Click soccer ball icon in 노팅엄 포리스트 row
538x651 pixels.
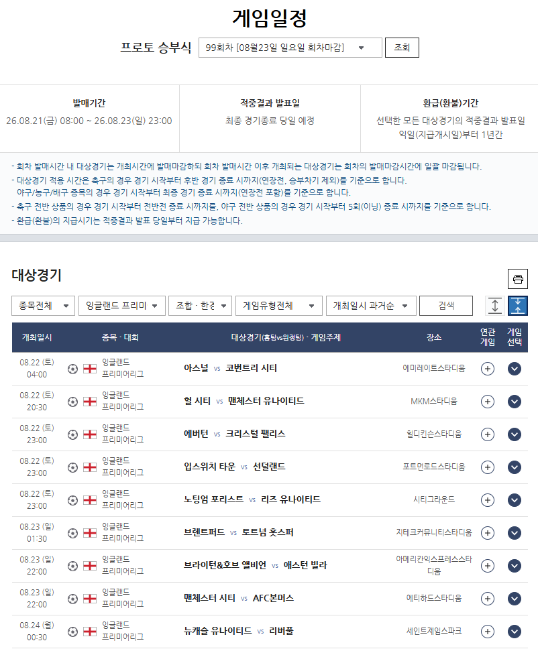[x=72, y=500]
